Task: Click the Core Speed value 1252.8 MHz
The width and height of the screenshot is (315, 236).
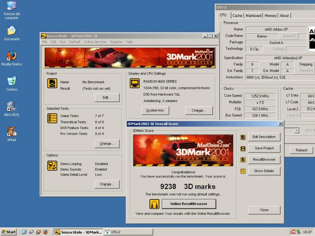Action: click(260, 96)
